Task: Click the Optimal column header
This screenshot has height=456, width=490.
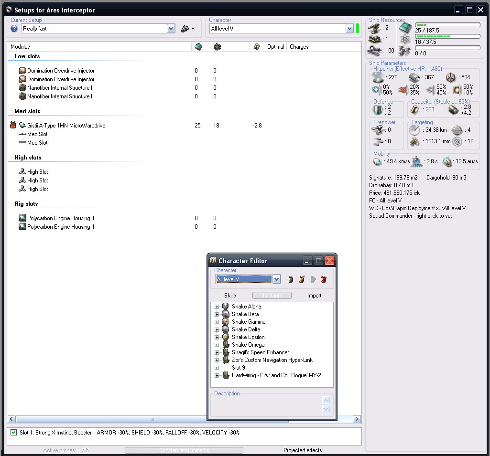Action: (x=276, y=47)
